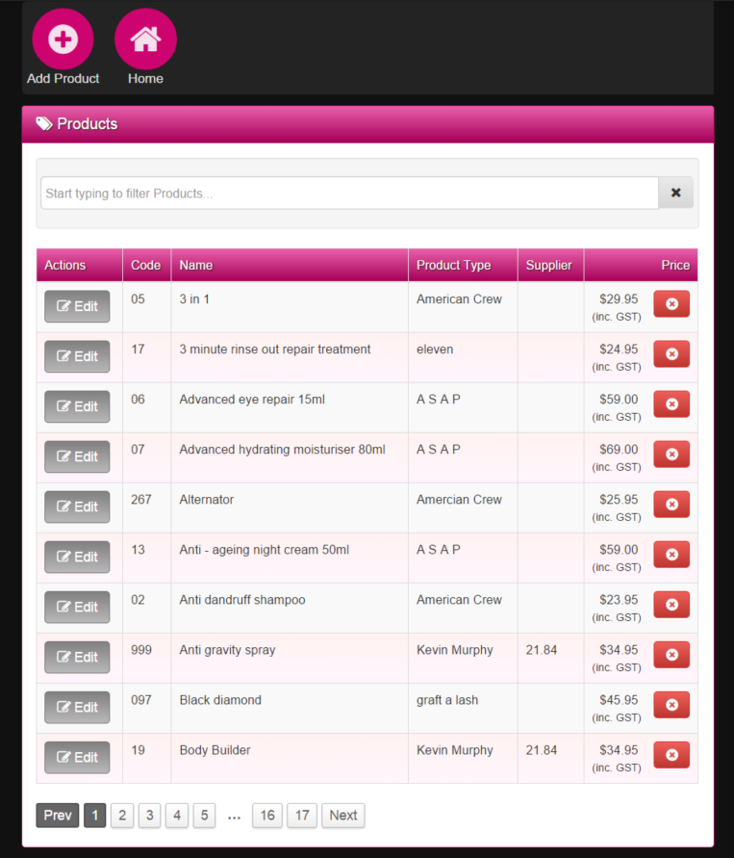Edit the Black diamond product
The image size is (734, 858).
click(77, 708)
